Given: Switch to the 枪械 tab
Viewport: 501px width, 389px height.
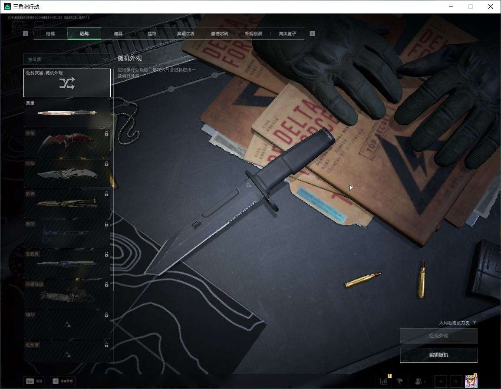Looking at the screenshot, I should click(50, 33).
